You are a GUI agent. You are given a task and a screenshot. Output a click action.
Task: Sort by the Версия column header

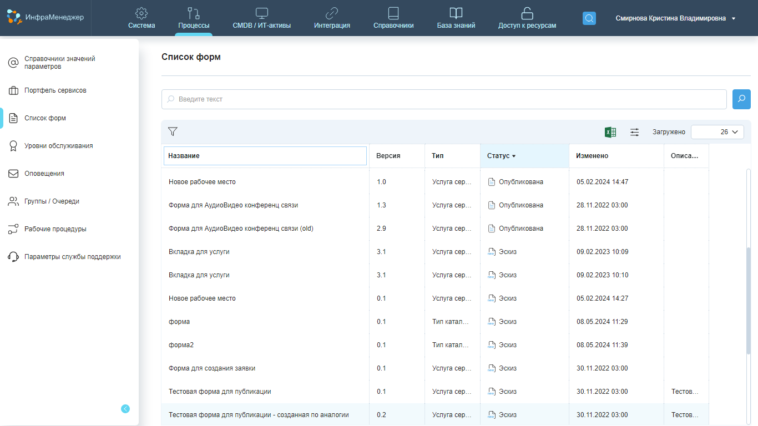click(x=397, y=156)
